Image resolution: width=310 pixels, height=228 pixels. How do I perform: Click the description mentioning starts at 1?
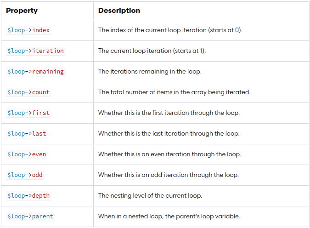152,51
